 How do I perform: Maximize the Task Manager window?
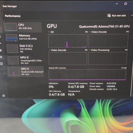126,4
